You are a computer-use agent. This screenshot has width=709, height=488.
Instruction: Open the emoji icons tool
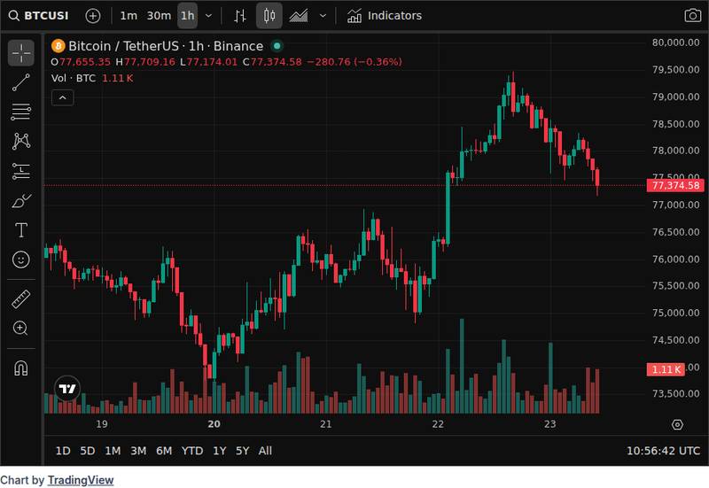pos(20,259)
